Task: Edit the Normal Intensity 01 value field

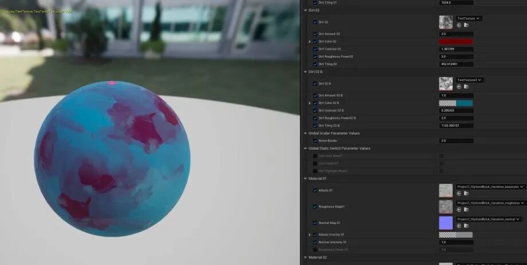Action: pos(456,242)
